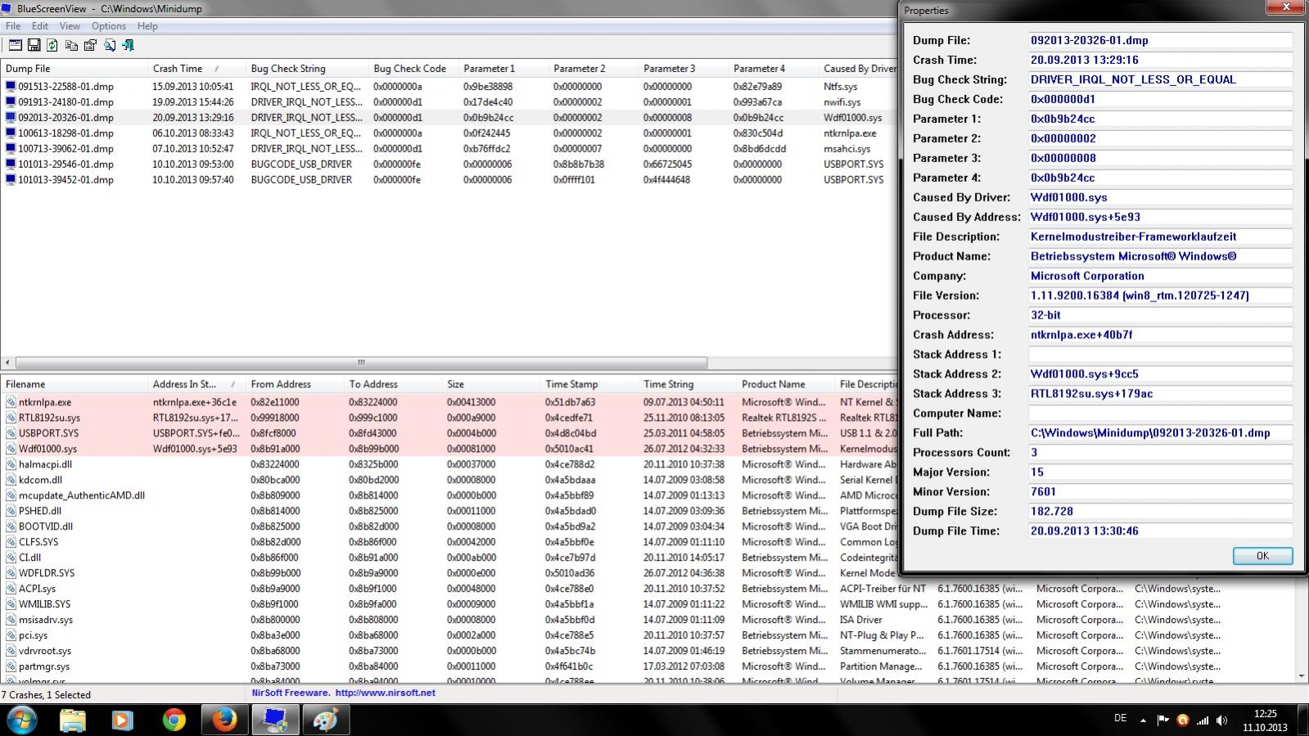Click the file icon beside halmacpi.dll

coord(11,464)
